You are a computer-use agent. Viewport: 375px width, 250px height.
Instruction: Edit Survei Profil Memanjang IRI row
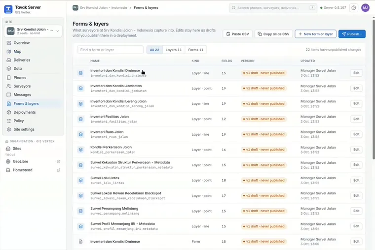(356, 226)
